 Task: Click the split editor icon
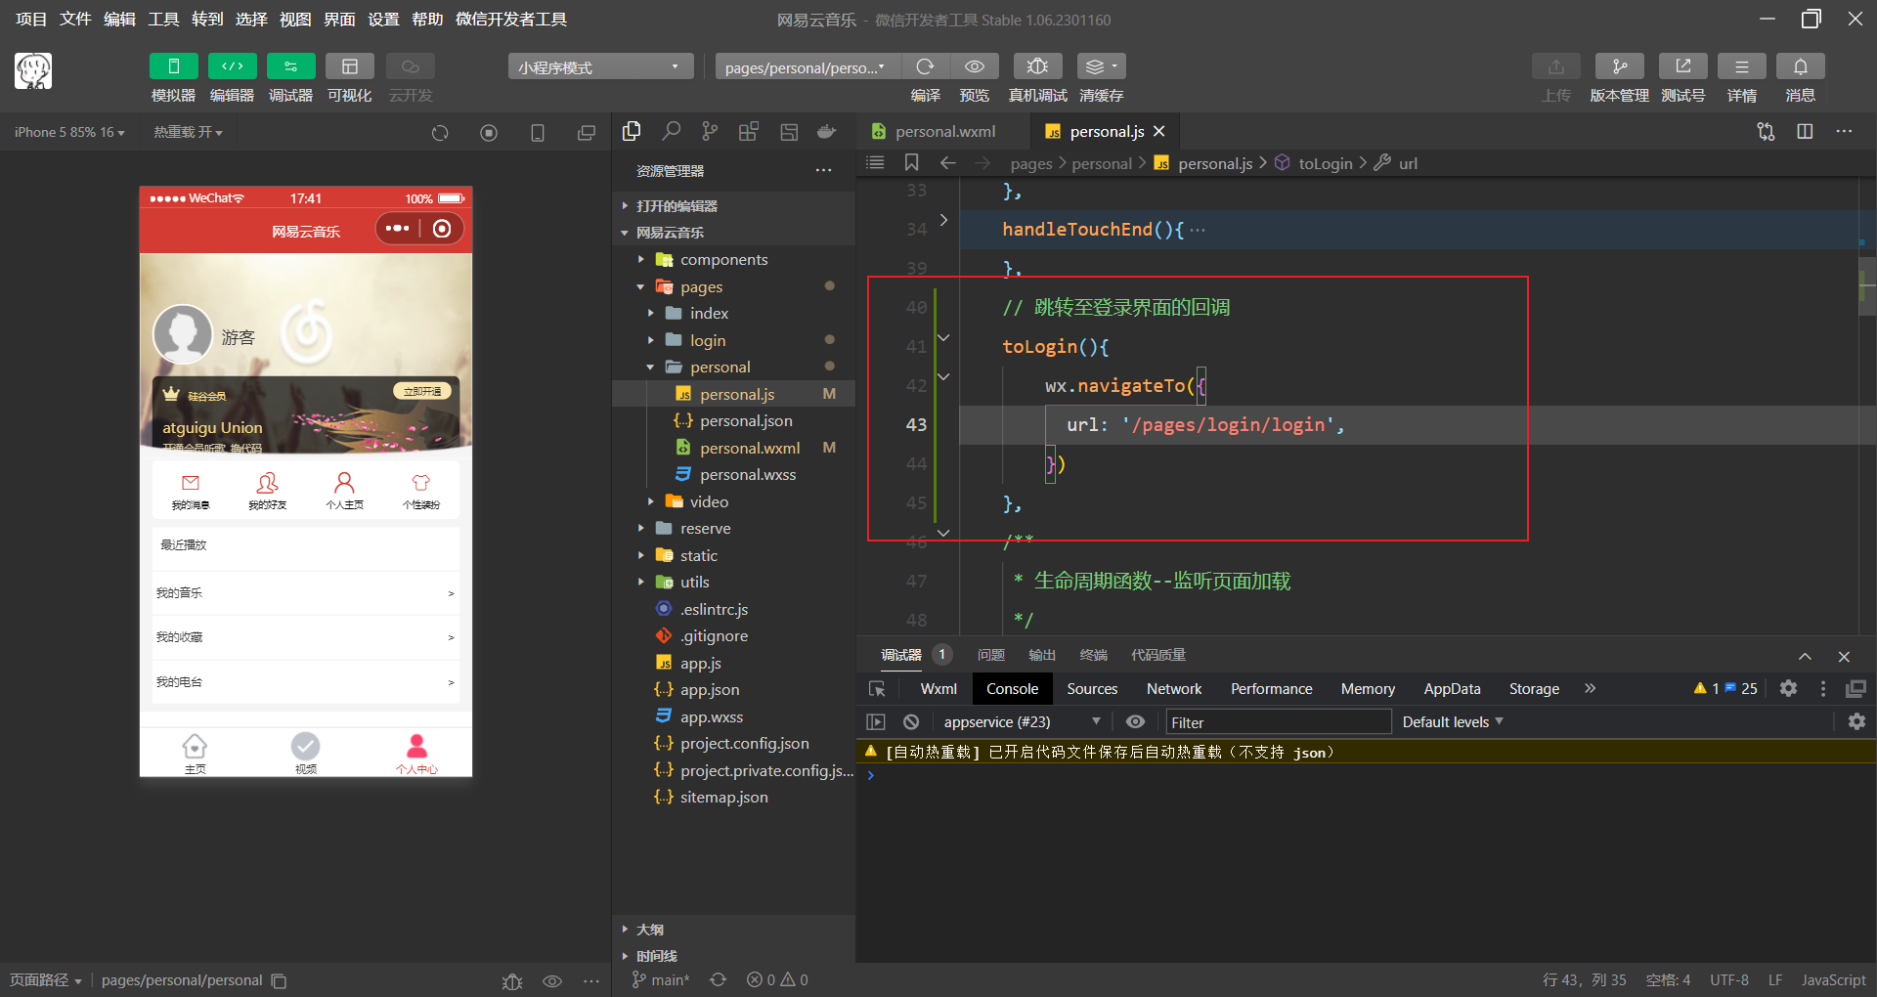[x=1805, y=131]
